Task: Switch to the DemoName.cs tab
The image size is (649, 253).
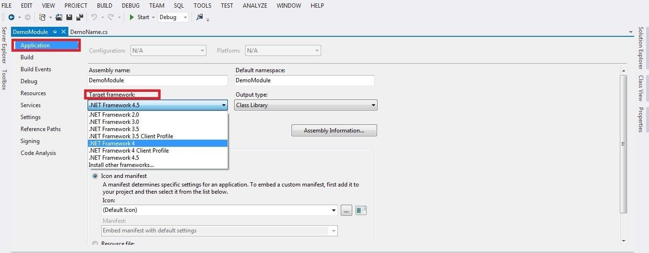Action: (89, 32)
